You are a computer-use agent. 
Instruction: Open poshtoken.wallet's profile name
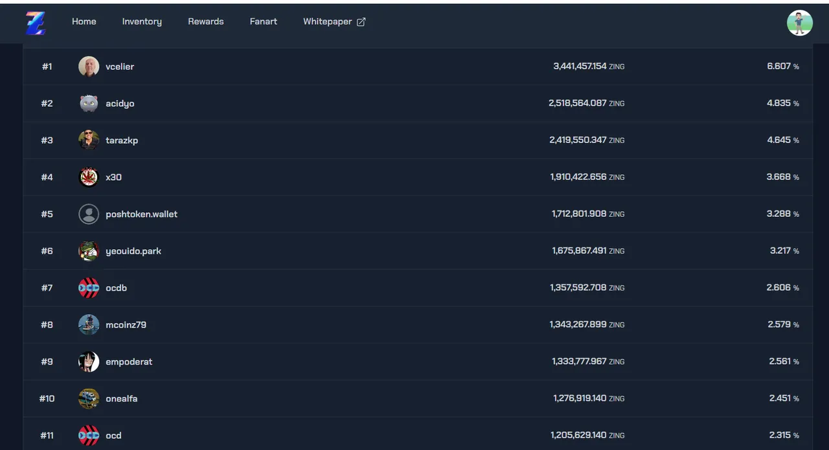[141, 214]
